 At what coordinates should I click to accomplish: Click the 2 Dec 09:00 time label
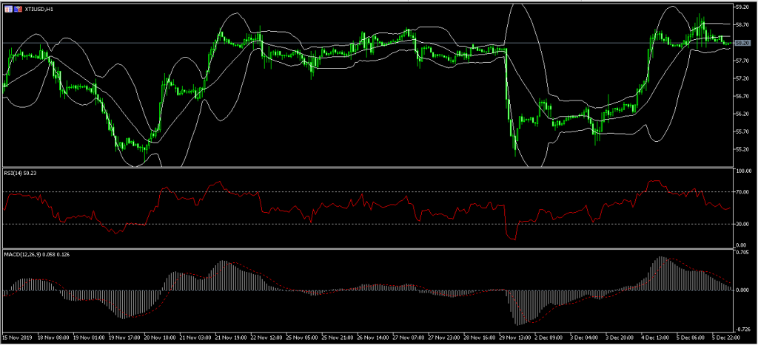[549, 337]
